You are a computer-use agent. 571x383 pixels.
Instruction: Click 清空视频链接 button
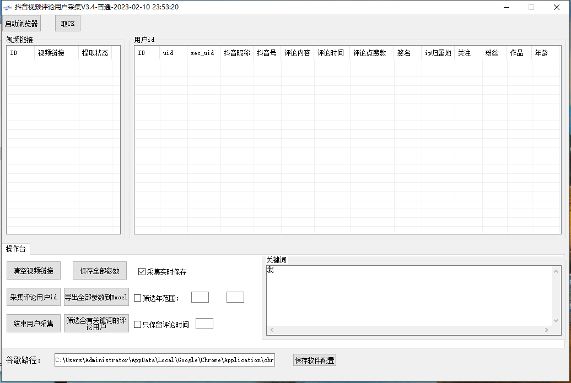[34, 271]
